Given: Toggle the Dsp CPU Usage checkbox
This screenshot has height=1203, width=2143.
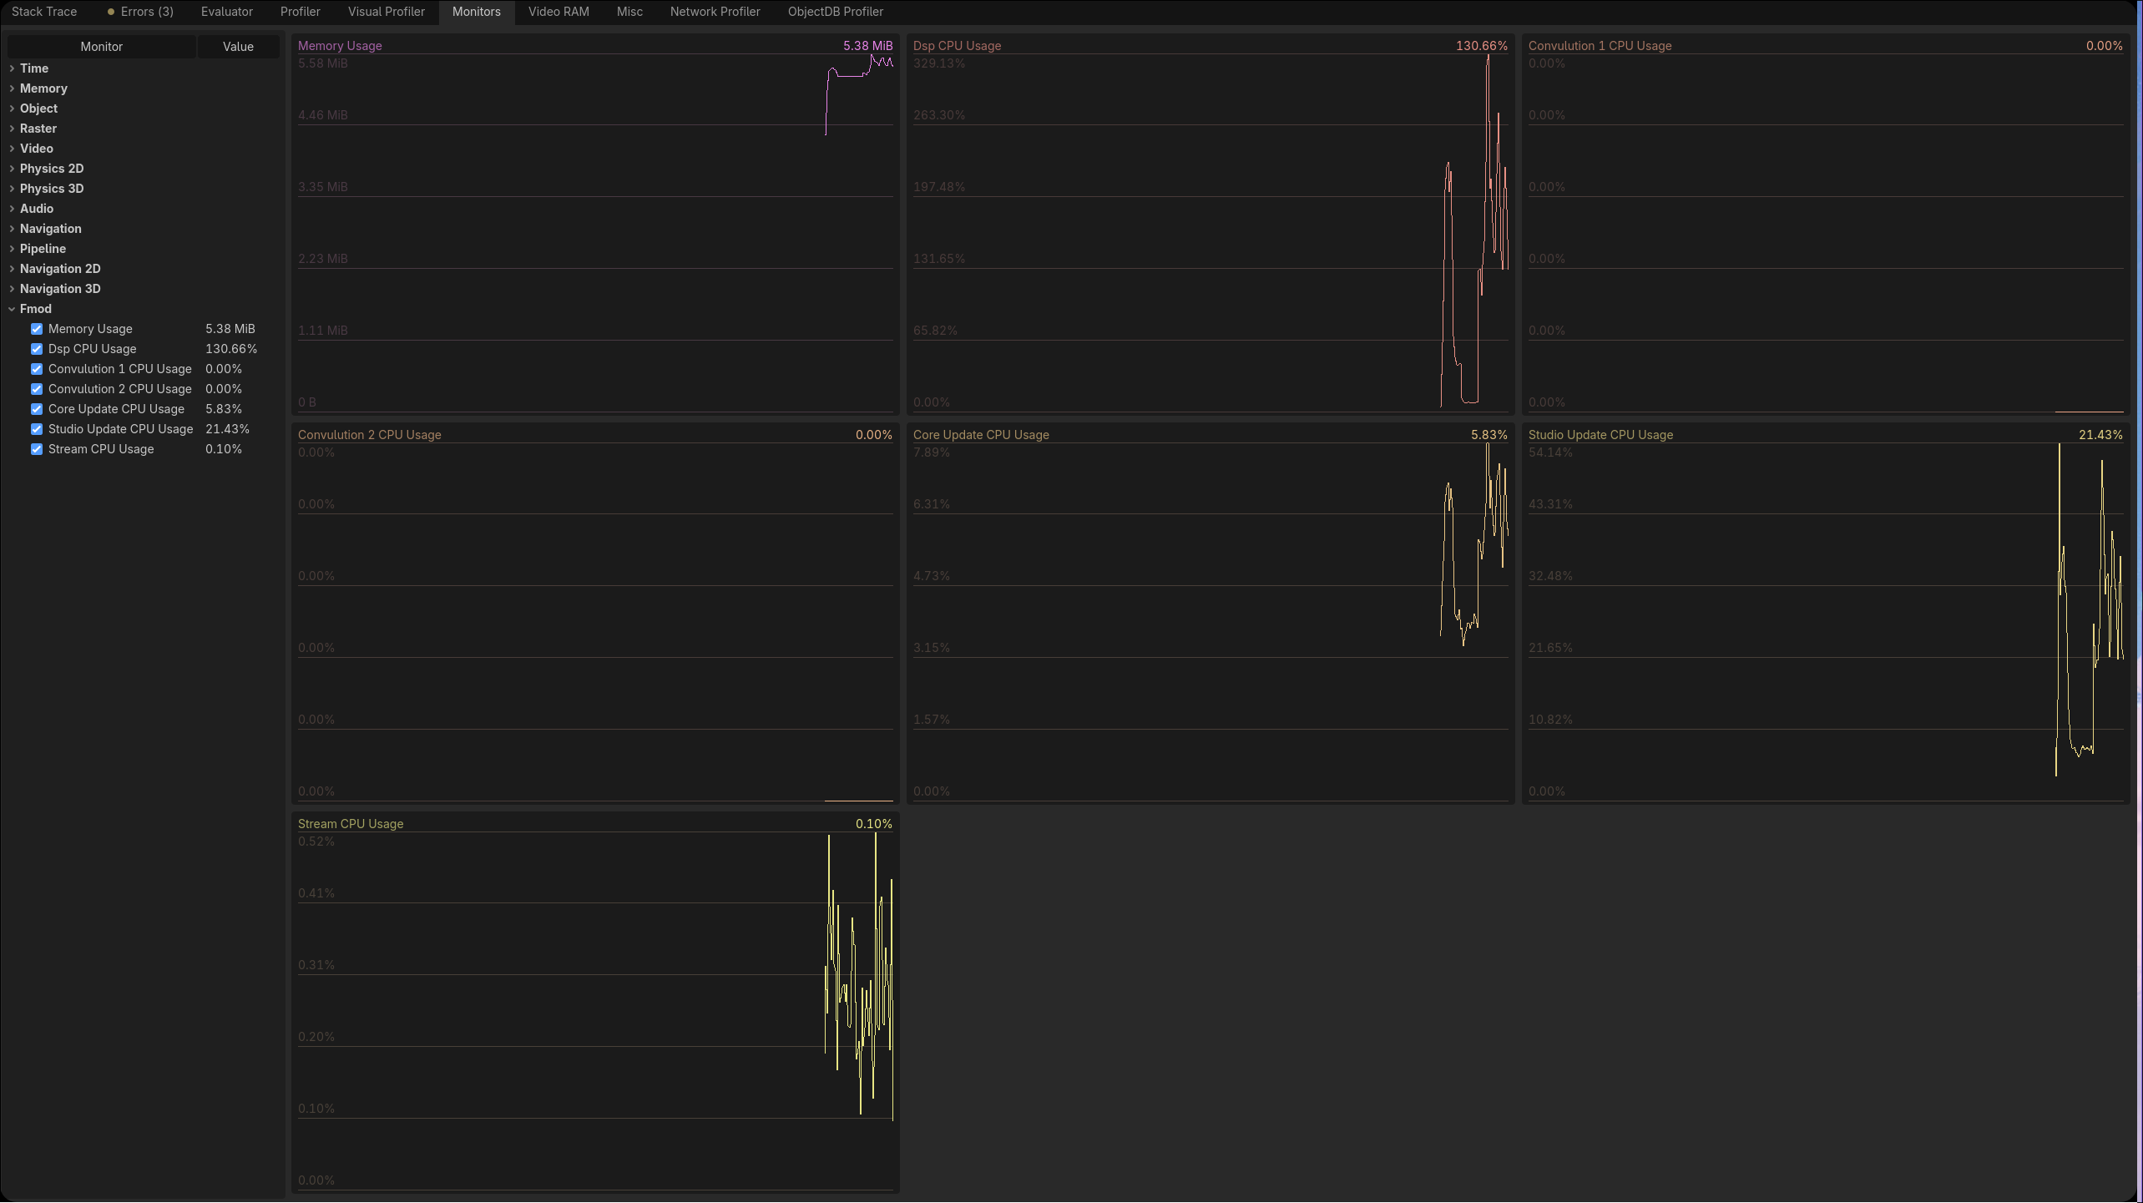Looking at the screenshot, I should (37, 349).
